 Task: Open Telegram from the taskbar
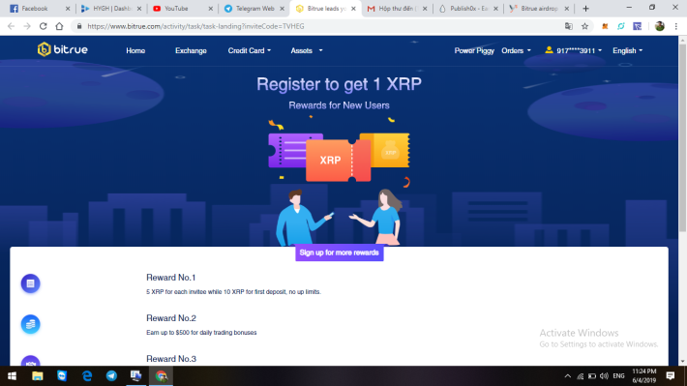[x=111, y=376]
